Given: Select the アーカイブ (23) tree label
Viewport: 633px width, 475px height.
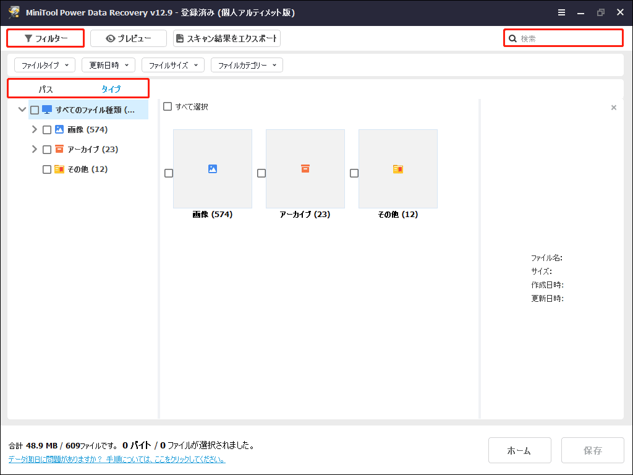Looking at the screenshot, I should (x=93, y=150).
